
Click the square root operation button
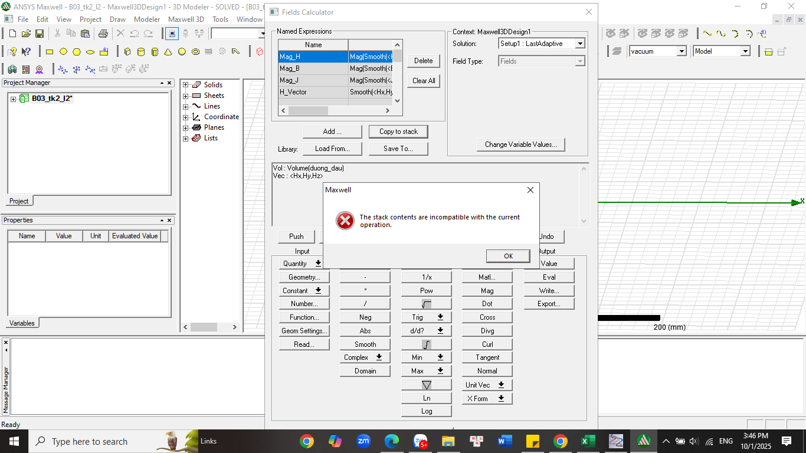tap(427, 304)
